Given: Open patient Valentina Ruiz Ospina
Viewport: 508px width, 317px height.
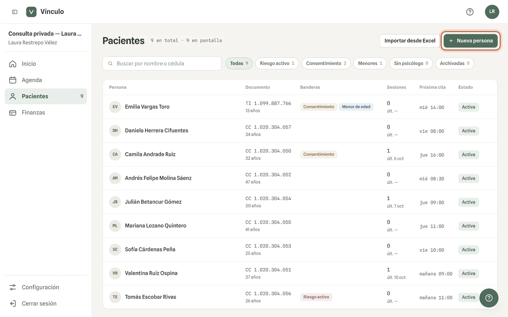Looking at the screenshot, I should [151, 273].
